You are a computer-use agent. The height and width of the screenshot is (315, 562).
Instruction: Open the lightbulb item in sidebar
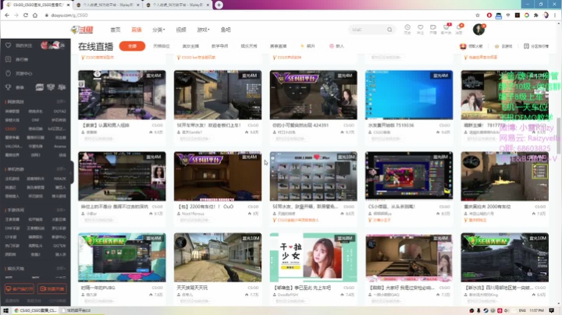[x=19, y=73]
